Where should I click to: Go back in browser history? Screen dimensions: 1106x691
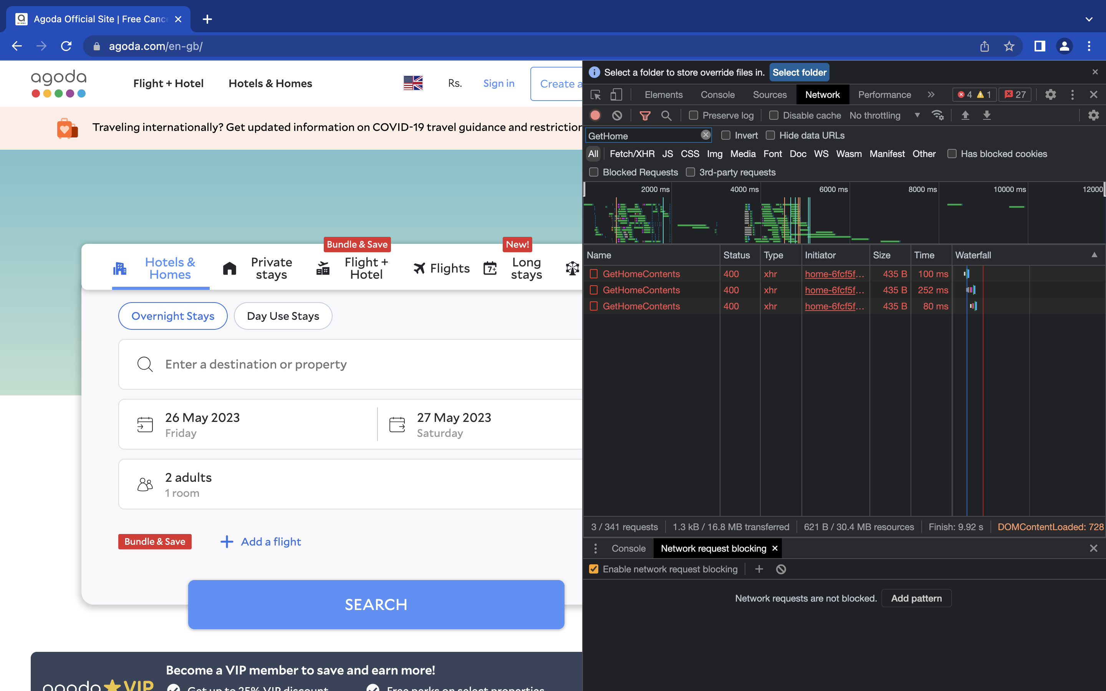coord(17,46)
